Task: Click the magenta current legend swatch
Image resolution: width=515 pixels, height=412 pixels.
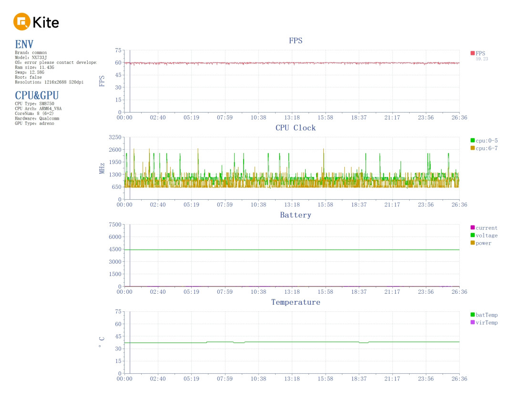Action: (x=473, y=227)
